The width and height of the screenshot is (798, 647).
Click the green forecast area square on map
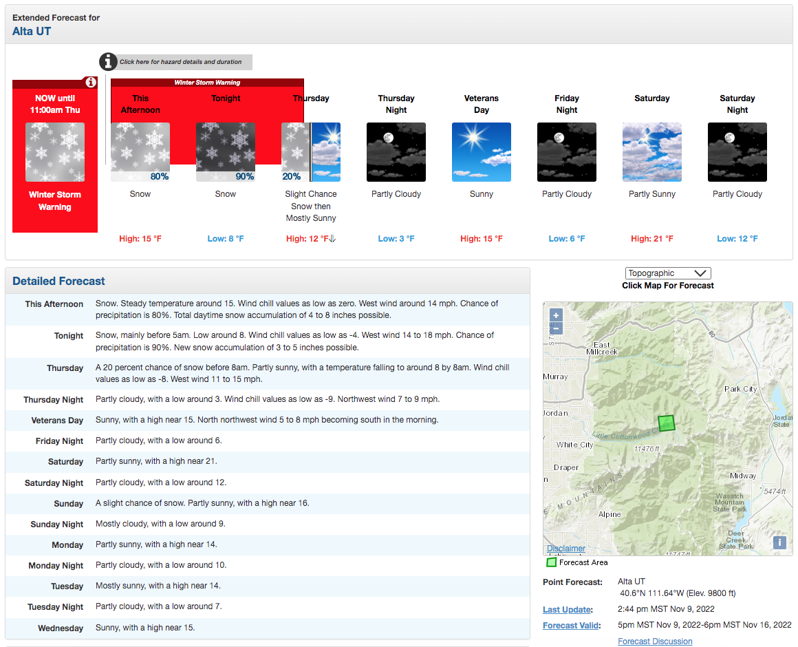pos(666,423)
